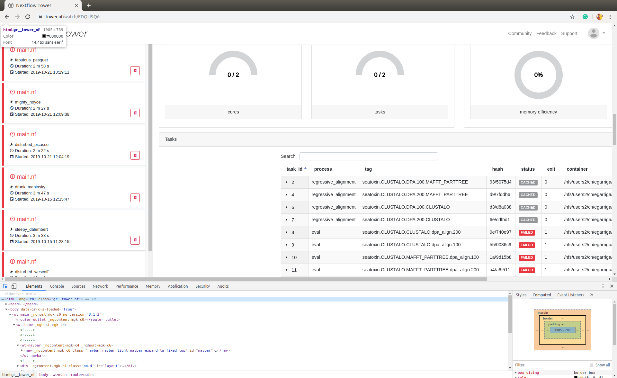Reload the current page

(x=28, y=16)
